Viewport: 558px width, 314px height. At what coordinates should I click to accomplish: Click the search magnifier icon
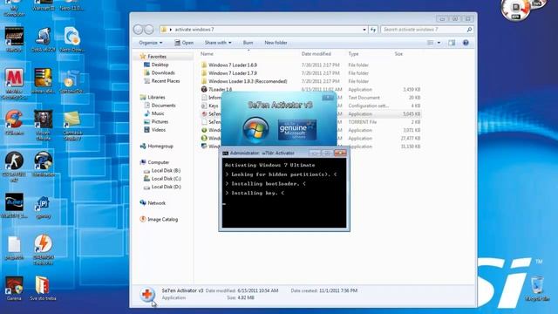point(469,30)
